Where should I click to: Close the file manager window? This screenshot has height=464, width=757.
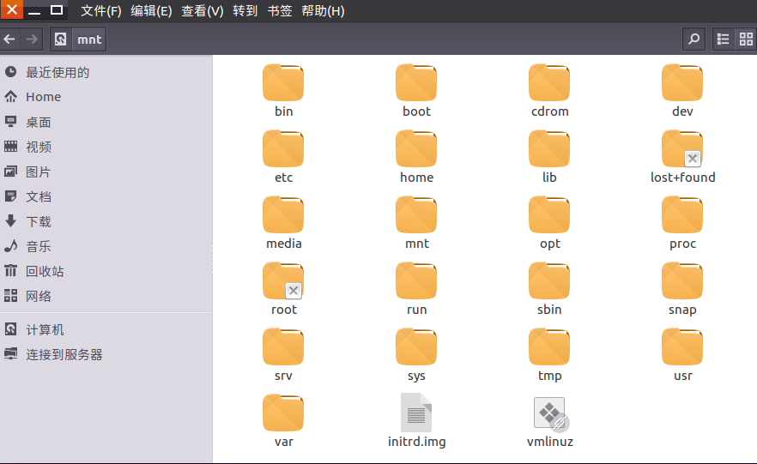[x=12, y=9]
